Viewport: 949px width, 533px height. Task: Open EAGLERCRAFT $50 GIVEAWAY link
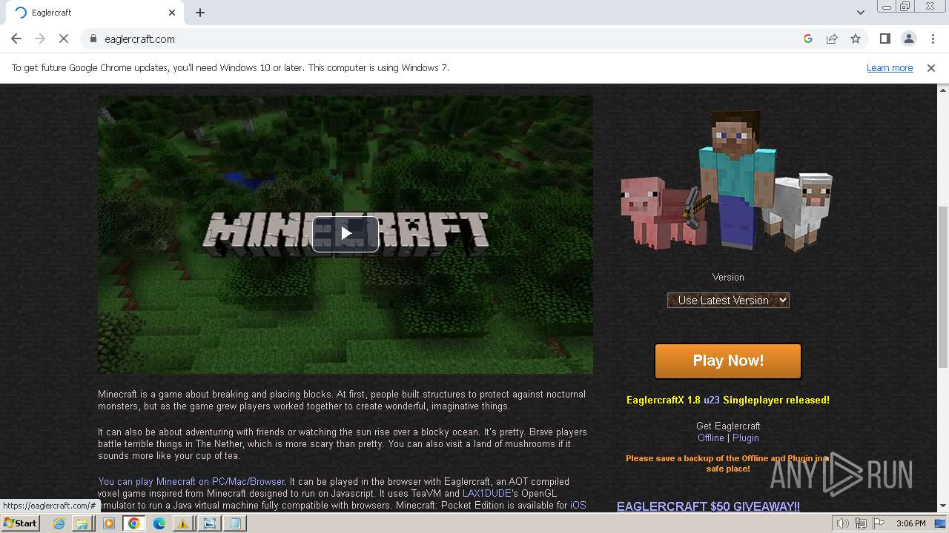pyautogui.click(x=708, y=506)
